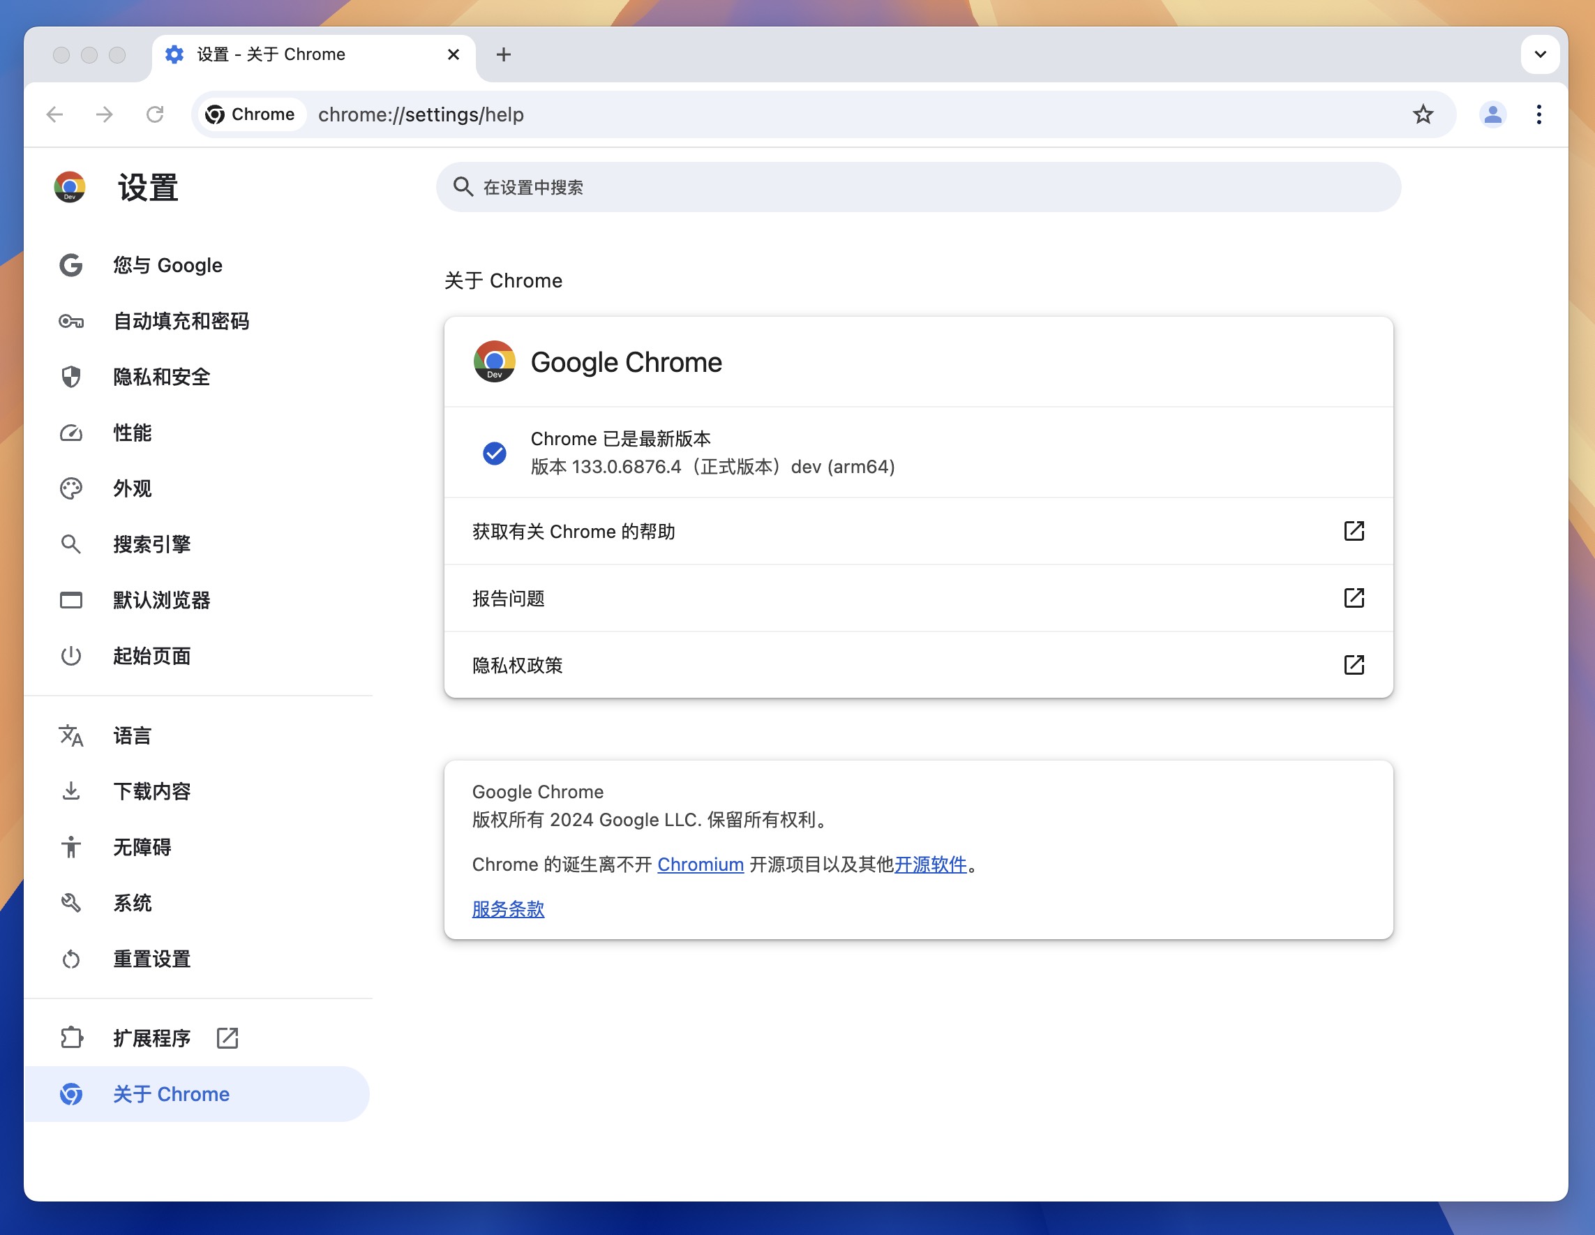This screenshot has width=1595, height=1235.
Task: Click the wrench icon beside 系统
Action: coord(71,903)
